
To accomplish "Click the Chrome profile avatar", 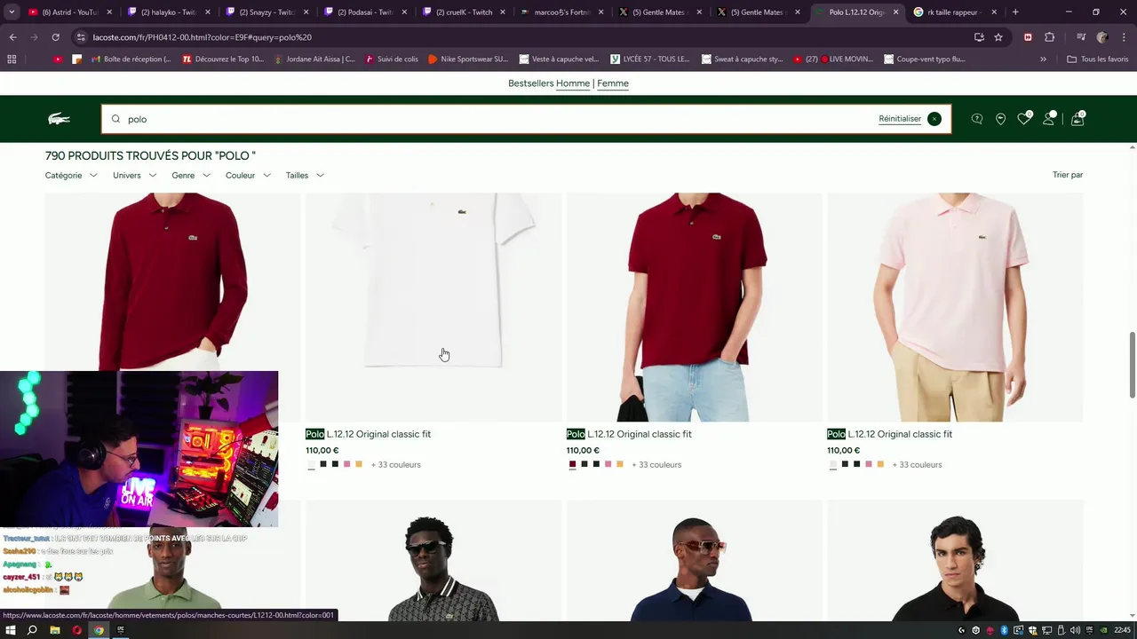I will coord(1102,37).
